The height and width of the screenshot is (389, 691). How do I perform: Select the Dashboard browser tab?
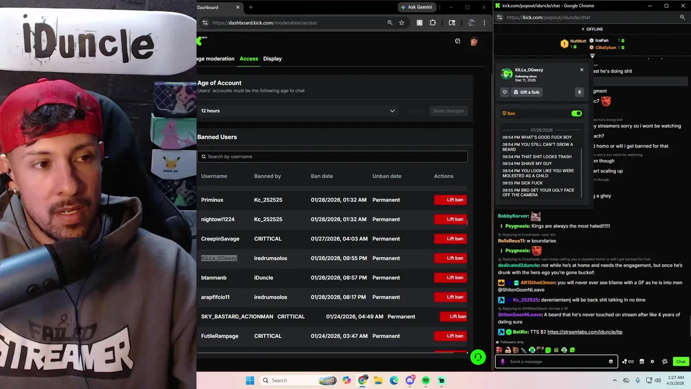[219, 7]
